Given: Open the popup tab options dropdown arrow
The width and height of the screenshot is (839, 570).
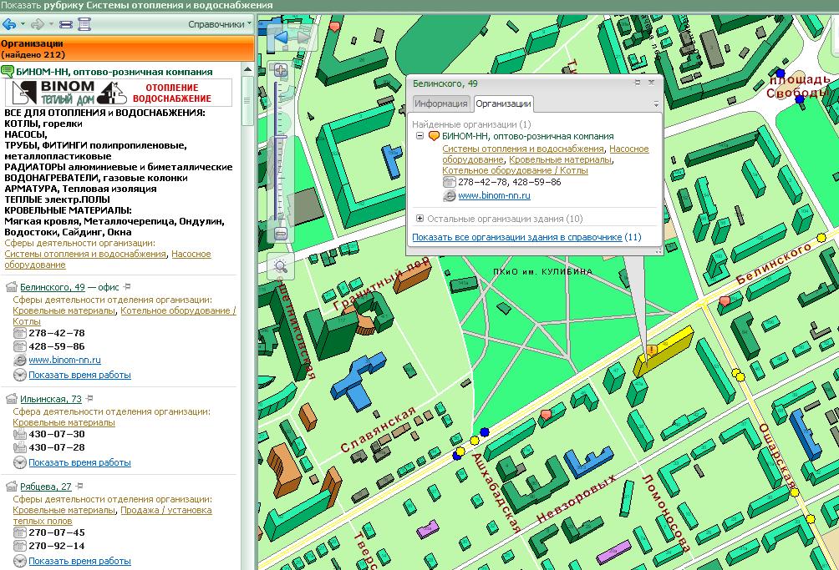Looking at the screenshot, I should pos(656,104).
